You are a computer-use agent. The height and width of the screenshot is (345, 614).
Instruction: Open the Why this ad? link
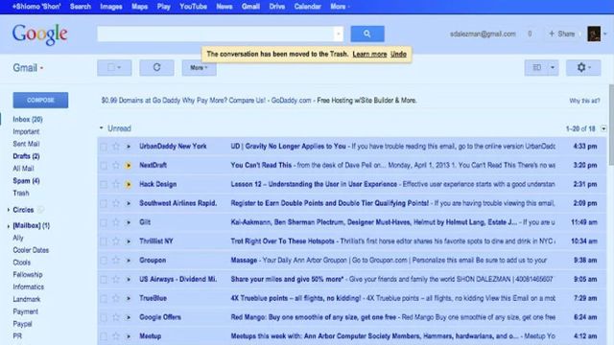click(584, 101)
